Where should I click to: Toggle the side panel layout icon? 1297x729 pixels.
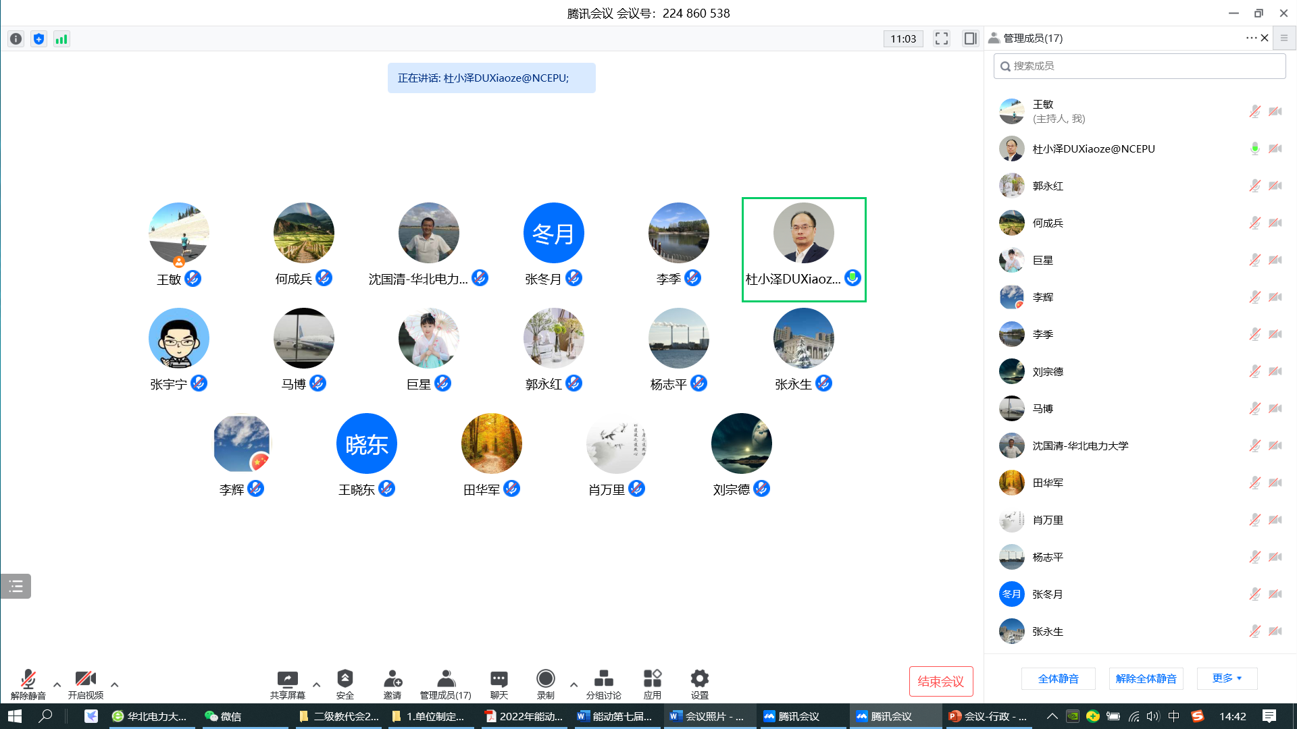pyautogui.click(x=970, y=38)
